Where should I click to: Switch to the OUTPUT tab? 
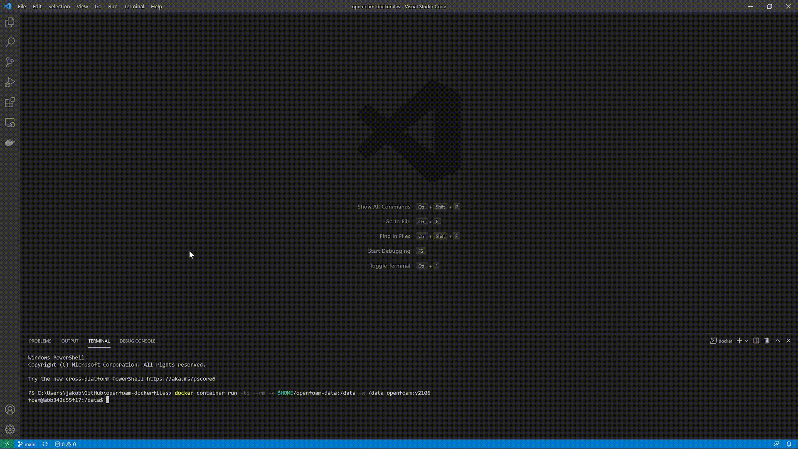(x=69, y=340)
